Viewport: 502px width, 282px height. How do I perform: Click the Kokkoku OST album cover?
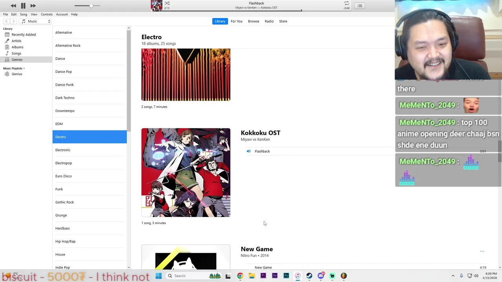click(186, 172)
